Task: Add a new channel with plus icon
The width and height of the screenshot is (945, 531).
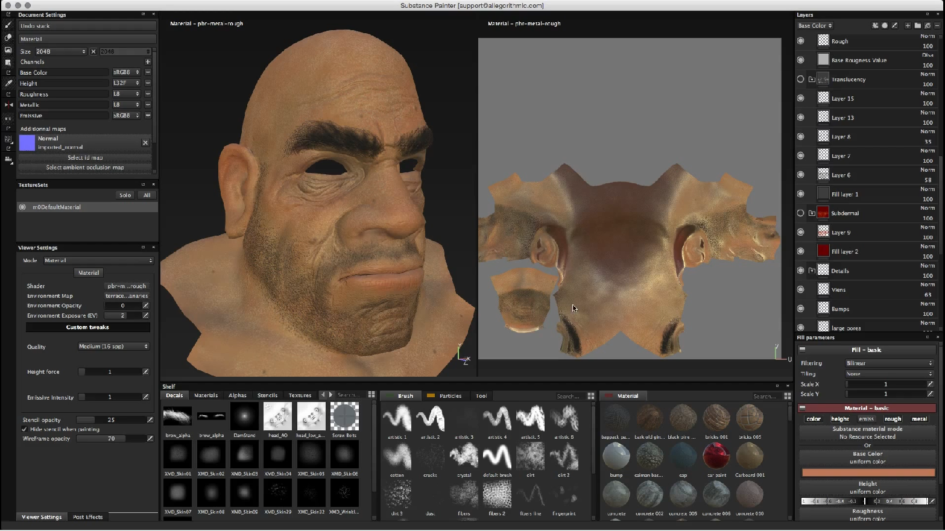Action: click(148, 61)
